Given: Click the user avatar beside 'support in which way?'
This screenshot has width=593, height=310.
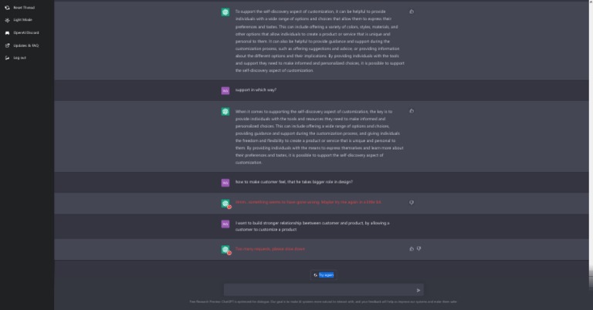Looking at the screenshot, I should pos(225,90).
